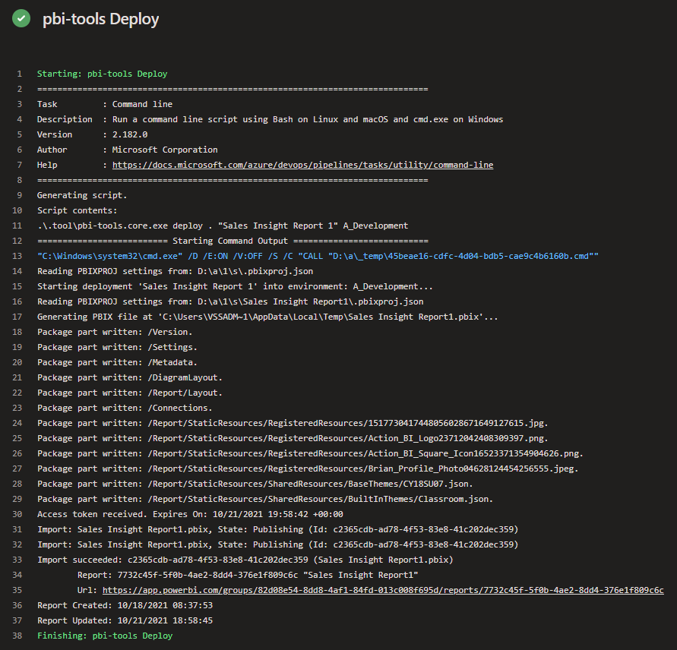Click line reading settings from Sales Insight Report1 folder
677x650 pixels.
[x=230, y=301]
